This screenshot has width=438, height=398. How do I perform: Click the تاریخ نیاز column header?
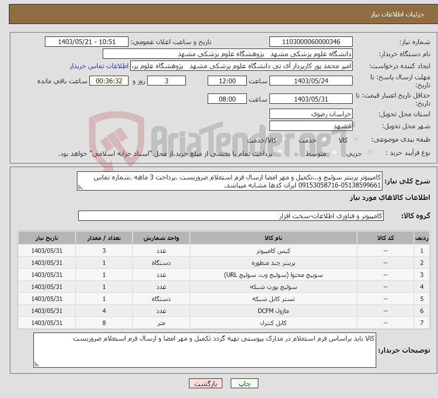pos(47,238)
